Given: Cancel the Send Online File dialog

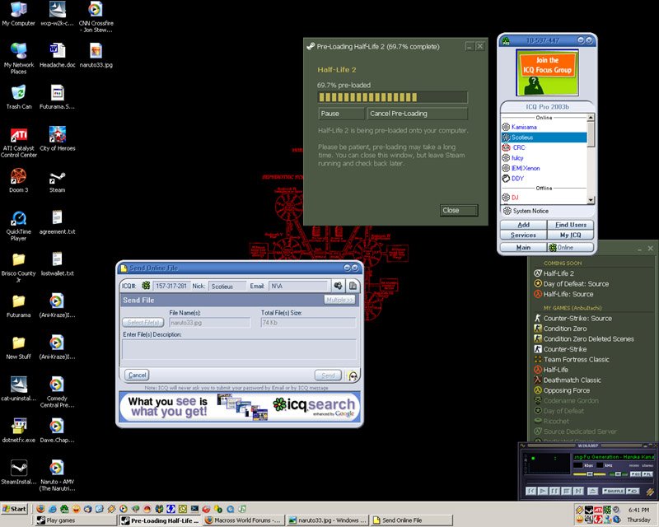Looking at the screenshot, I should [137, 375].
